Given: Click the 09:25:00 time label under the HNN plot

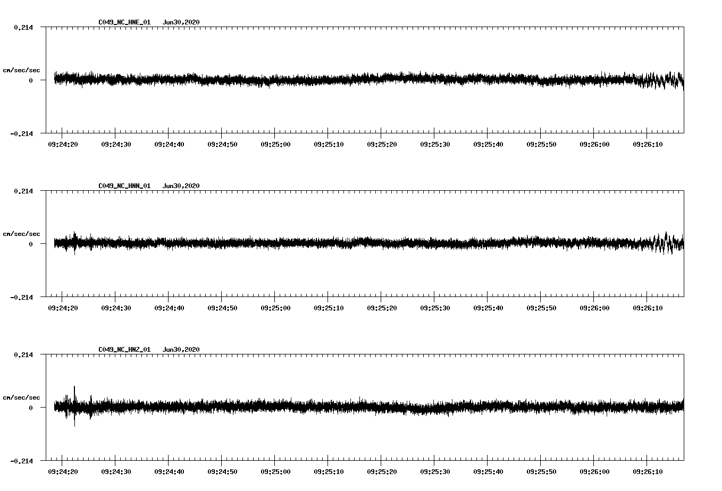Looking at the screenshot, I should [275, 308].
